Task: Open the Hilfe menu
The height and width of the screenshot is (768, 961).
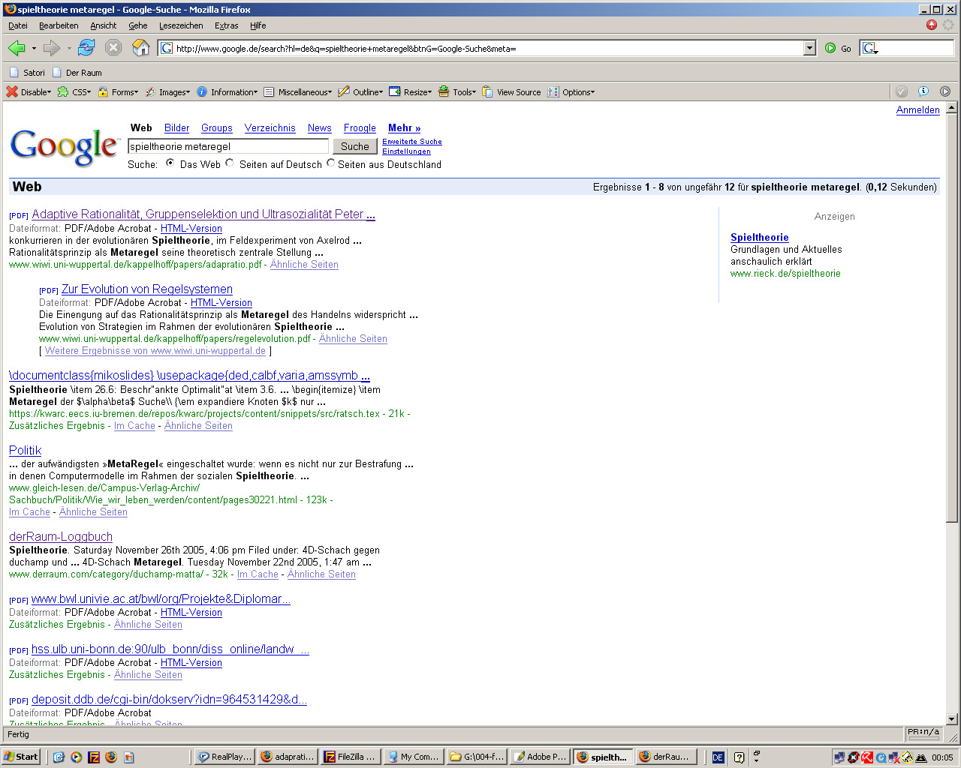Action: pyautogui.click(x=258, y=25)
